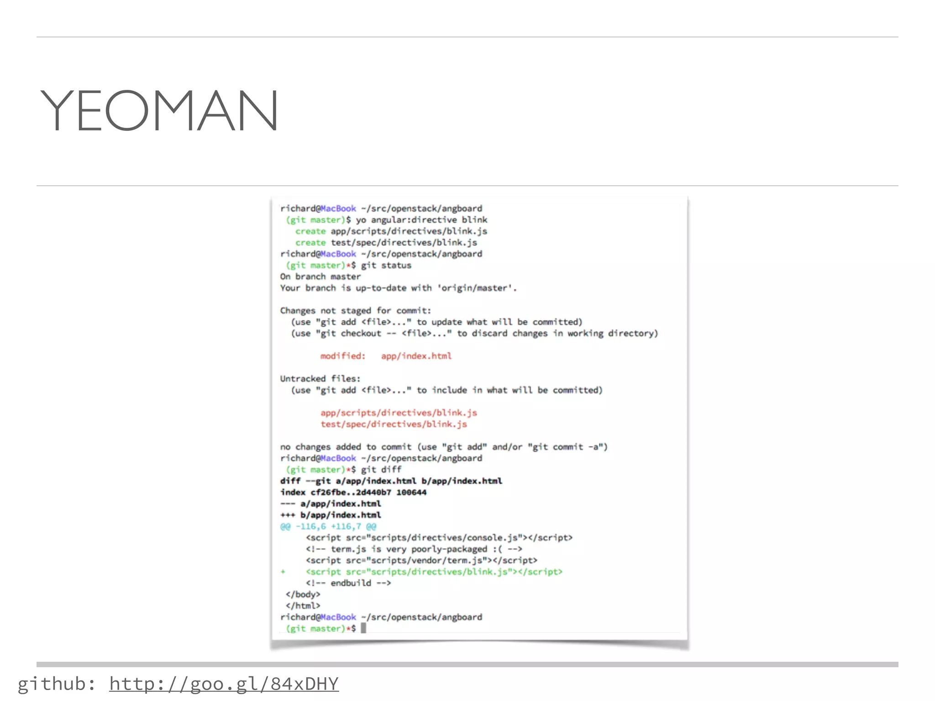Viewport: 935px width, 701px height.
Task: Click '--- a/app/index.html' line
Action: (331, 504)
